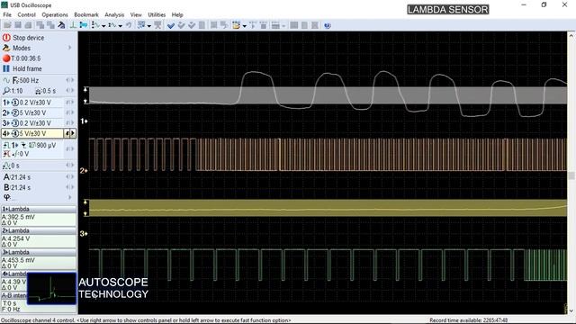The height and width of the screenshot is (324, 576).
Task: Open dropdown arrow next to cursor tool icon
Action: 103,26
